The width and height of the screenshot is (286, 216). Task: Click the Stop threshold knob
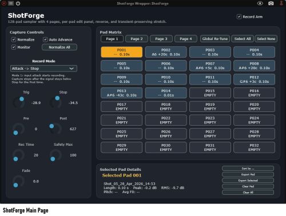coord(55,103)
